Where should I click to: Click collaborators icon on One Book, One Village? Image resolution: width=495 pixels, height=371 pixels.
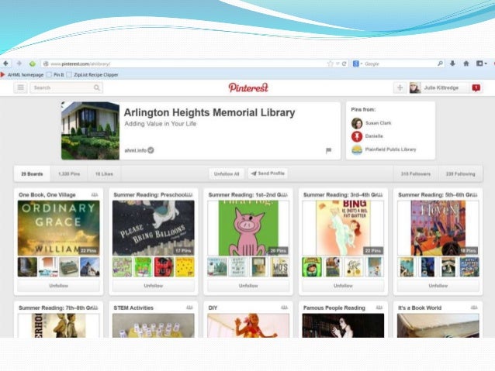point(95,195)
